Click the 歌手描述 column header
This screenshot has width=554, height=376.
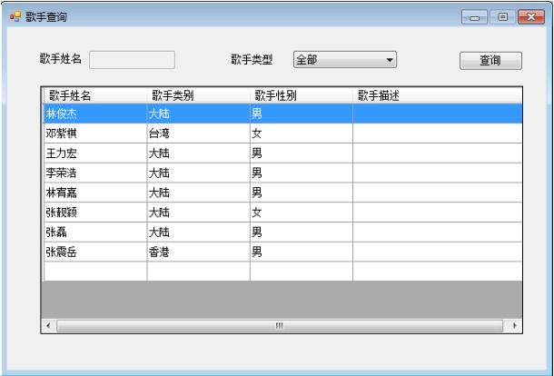438,95
